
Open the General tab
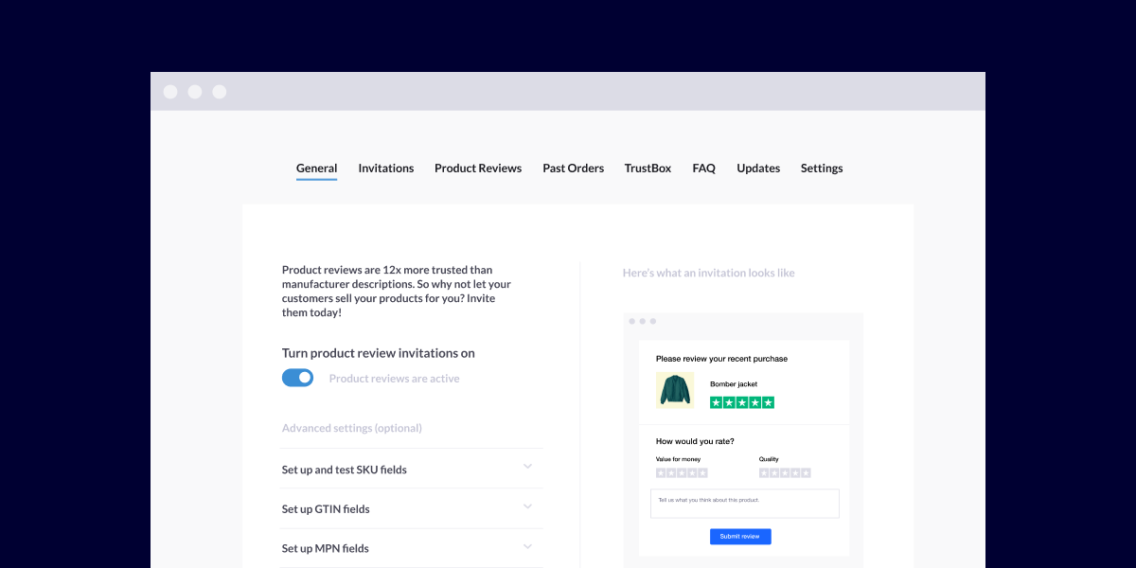pos(316,169)
